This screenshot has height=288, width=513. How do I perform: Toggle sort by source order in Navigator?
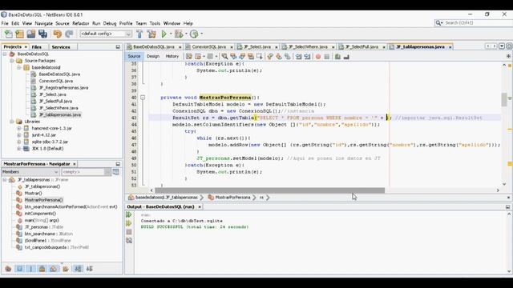tap(89, 269)
